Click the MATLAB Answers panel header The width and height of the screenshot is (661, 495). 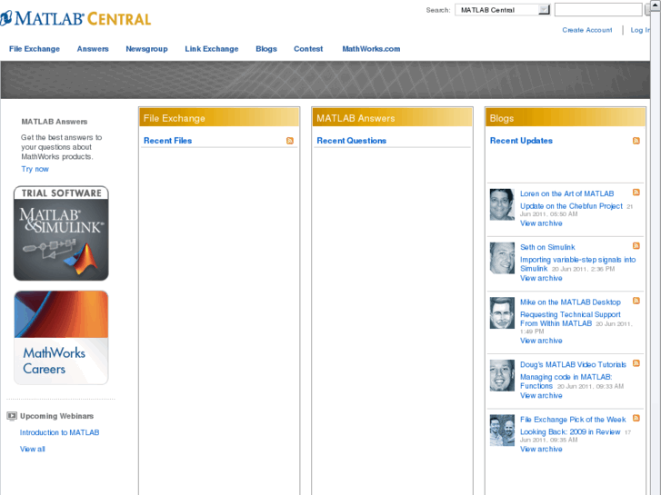click(392, 117)
